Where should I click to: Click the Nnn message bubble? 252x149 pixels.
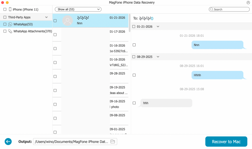[x=217, y=45]
